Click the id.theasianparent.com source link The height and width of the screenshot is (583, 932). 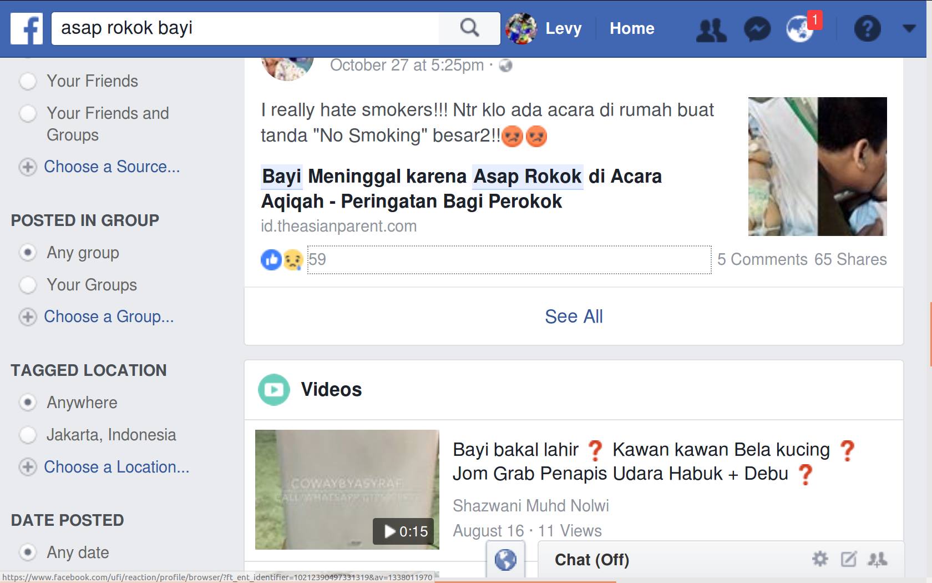[339, 226]
